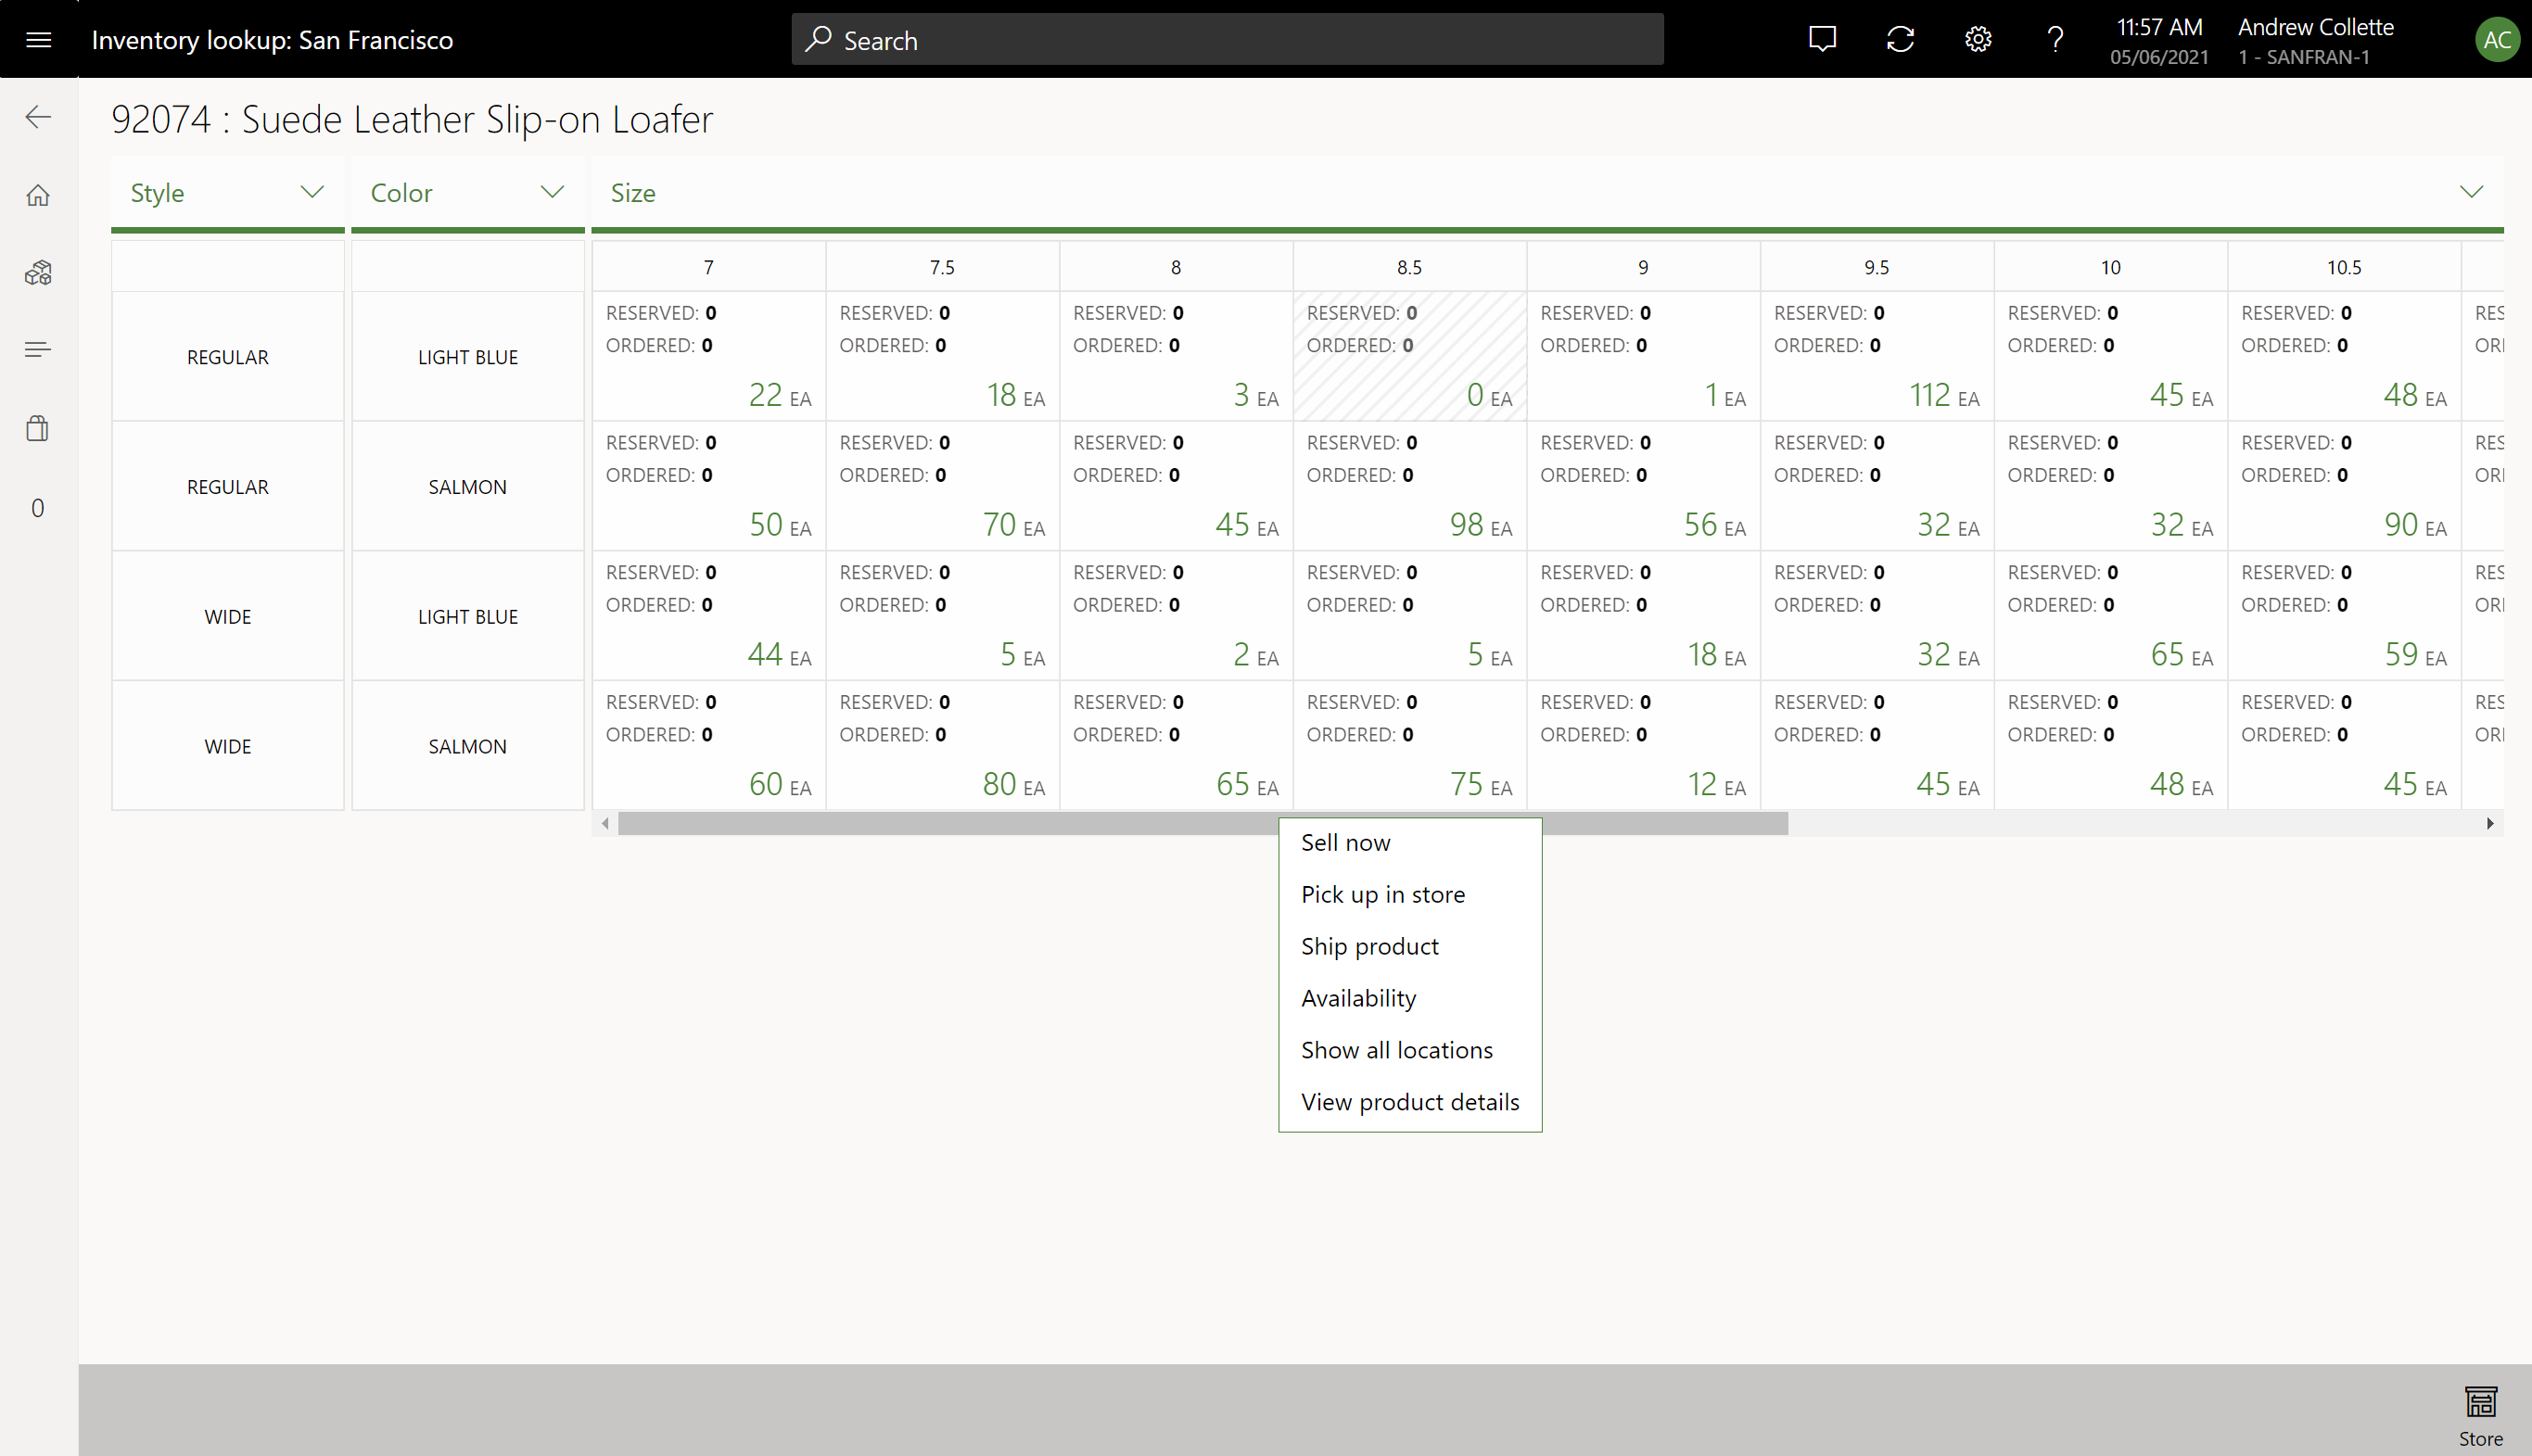
Task: Click the search input field
Action: tap(1226, 38)
